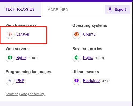Click the UI frameworks heading
The image size is (133, 106).
coord(85,72)
